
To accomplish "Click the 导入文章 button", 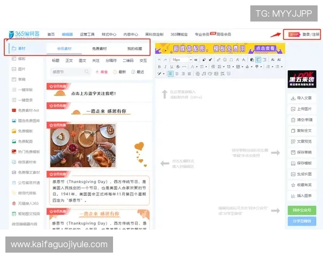I will point(302,98).
